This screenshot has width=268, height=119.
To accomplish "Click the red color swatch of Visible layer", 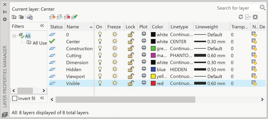I will [x=153, y=83].
